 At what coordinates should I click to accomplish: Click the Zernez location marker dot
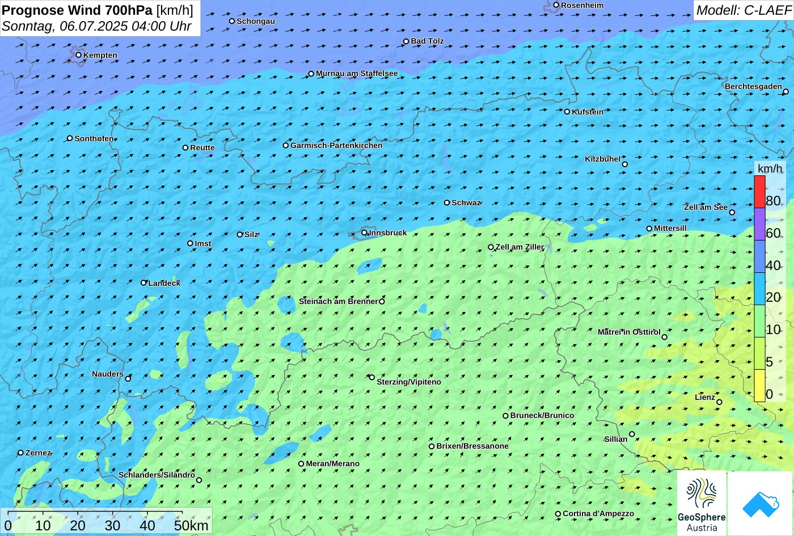point(21,453)
